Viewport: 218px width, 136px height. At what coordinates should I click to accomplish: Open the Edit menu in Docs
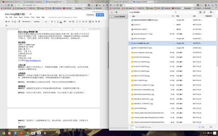click(x=11, y=17)
